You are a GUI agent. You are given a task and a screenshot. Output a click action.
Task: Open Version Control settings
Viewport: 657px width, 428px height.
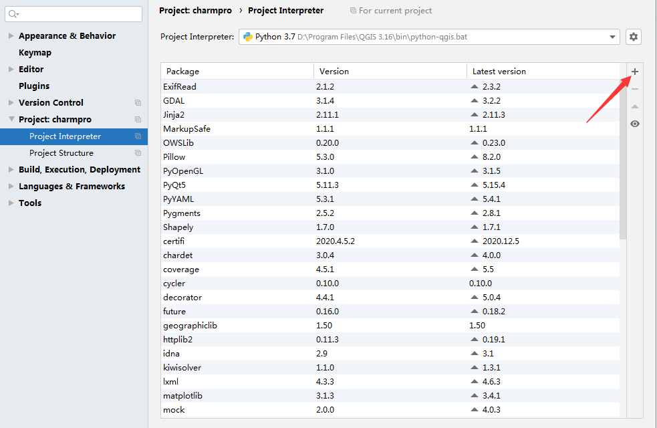click(51, 103)
